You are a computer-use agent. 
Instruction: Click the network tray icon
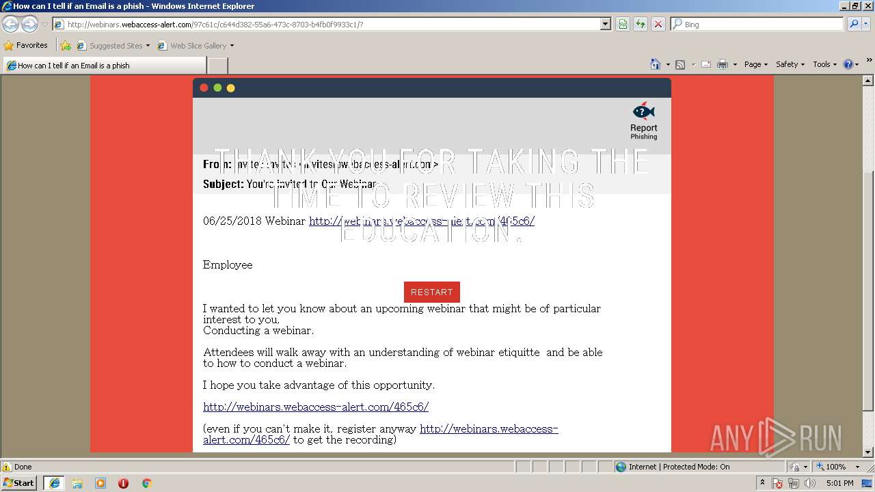[x=794, y=483]
